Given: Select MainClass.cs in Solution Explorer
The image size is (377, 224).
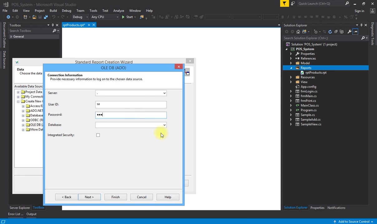Looking at the screenshot, I should [310, 105].
